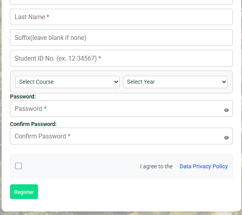Toggle visibility eye in Confirm Password field
Screen dimensions: 242x215
226,138
